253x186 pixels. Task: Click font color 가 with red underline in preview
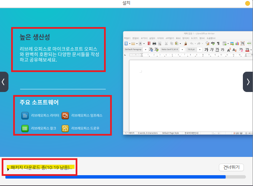click(x=247, y=50)
